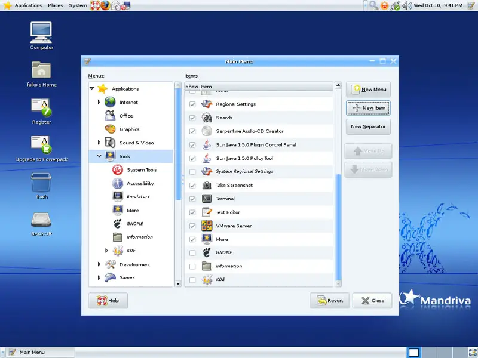
Task: Expand the Internet tree node
Action: coord(99,102)
